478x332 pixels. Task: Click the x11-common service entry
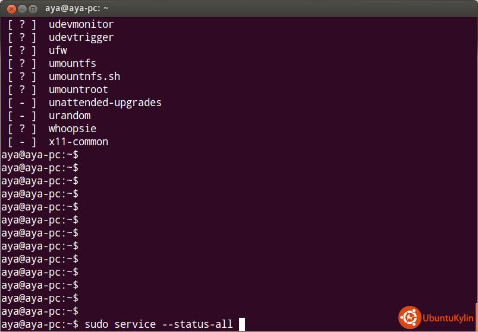pos(78,142)
